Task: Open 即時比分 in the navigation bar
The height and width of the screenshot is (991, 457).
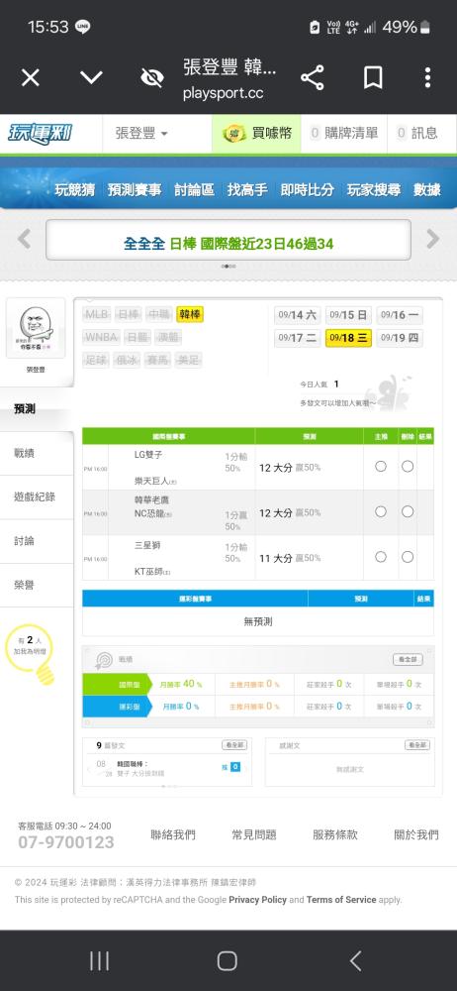Action: point(308,189)
